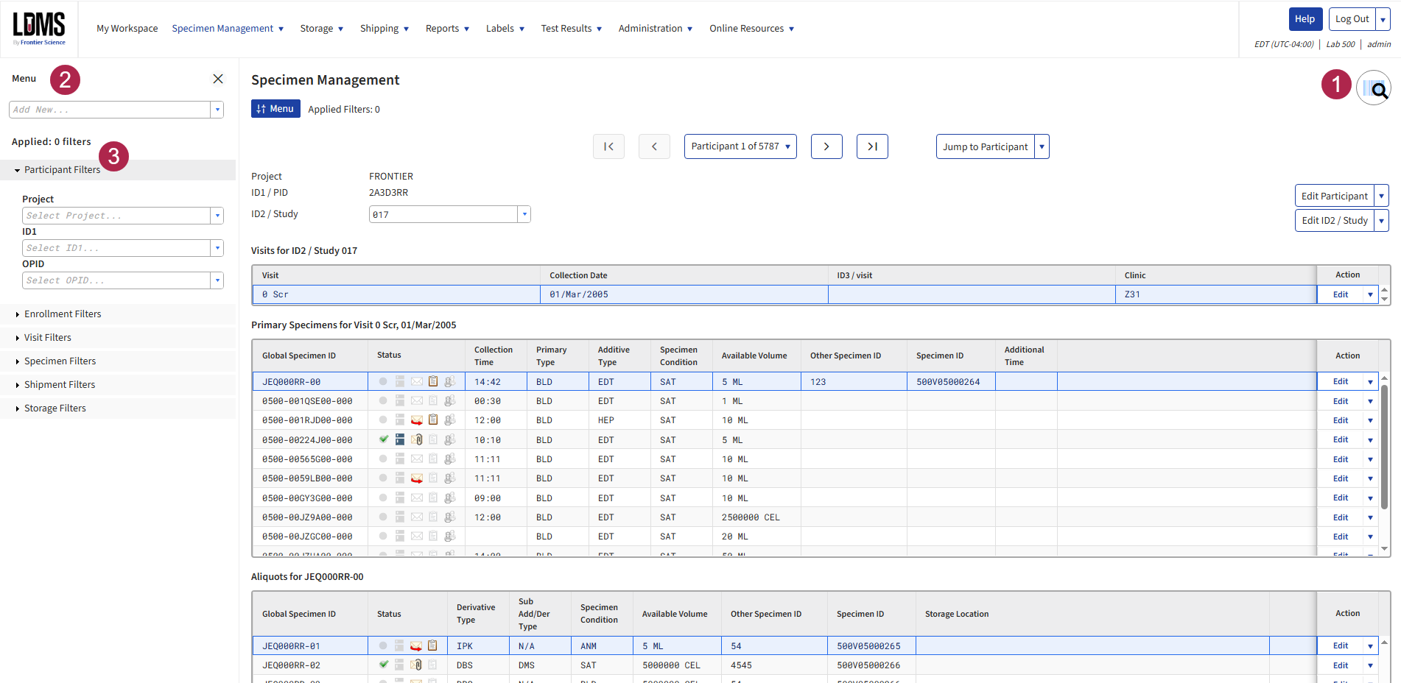Click storage icon for 0500-00565G00-000
This screenshot has width=1401, height=683.
click(400, 459)
